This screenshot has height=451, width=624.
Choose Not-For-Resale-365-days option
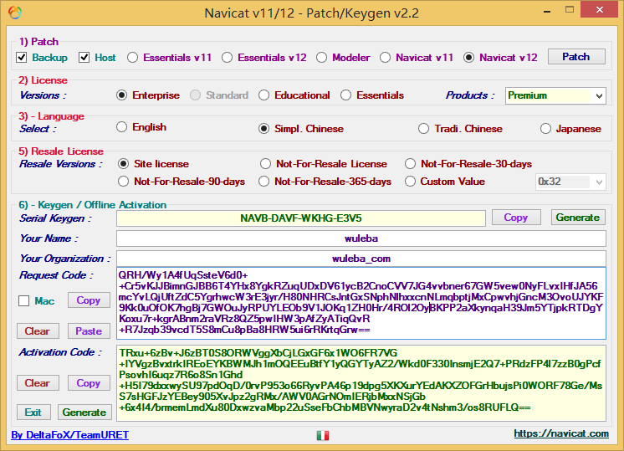click(263, 182)
